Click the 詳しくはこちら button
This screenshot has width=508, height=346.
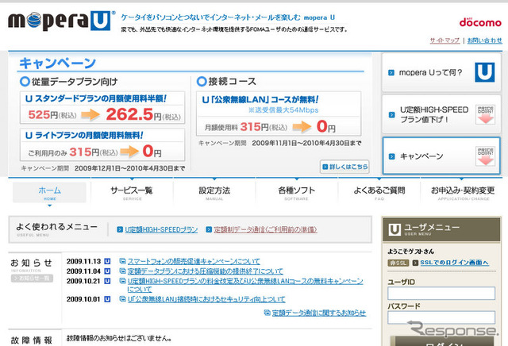click(x=344, y=167)
